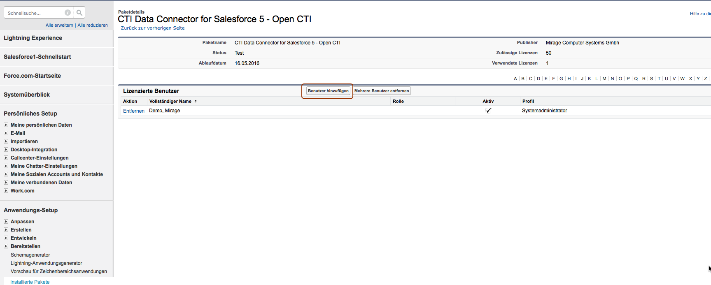Viewport: 711px width, 285px height.
Task: Click Entfernen for Demo, Mirage
Action: point(134,111)
